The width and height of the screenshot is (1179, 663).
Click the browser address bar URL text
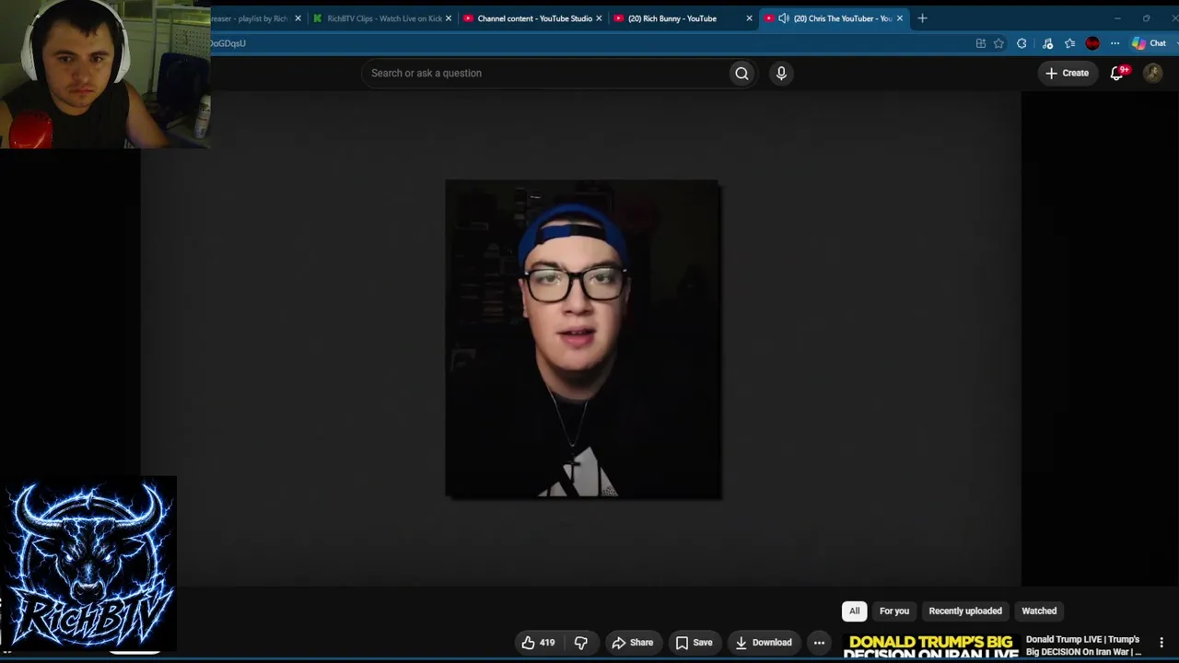pyautogui.click(x=228, y=43)
